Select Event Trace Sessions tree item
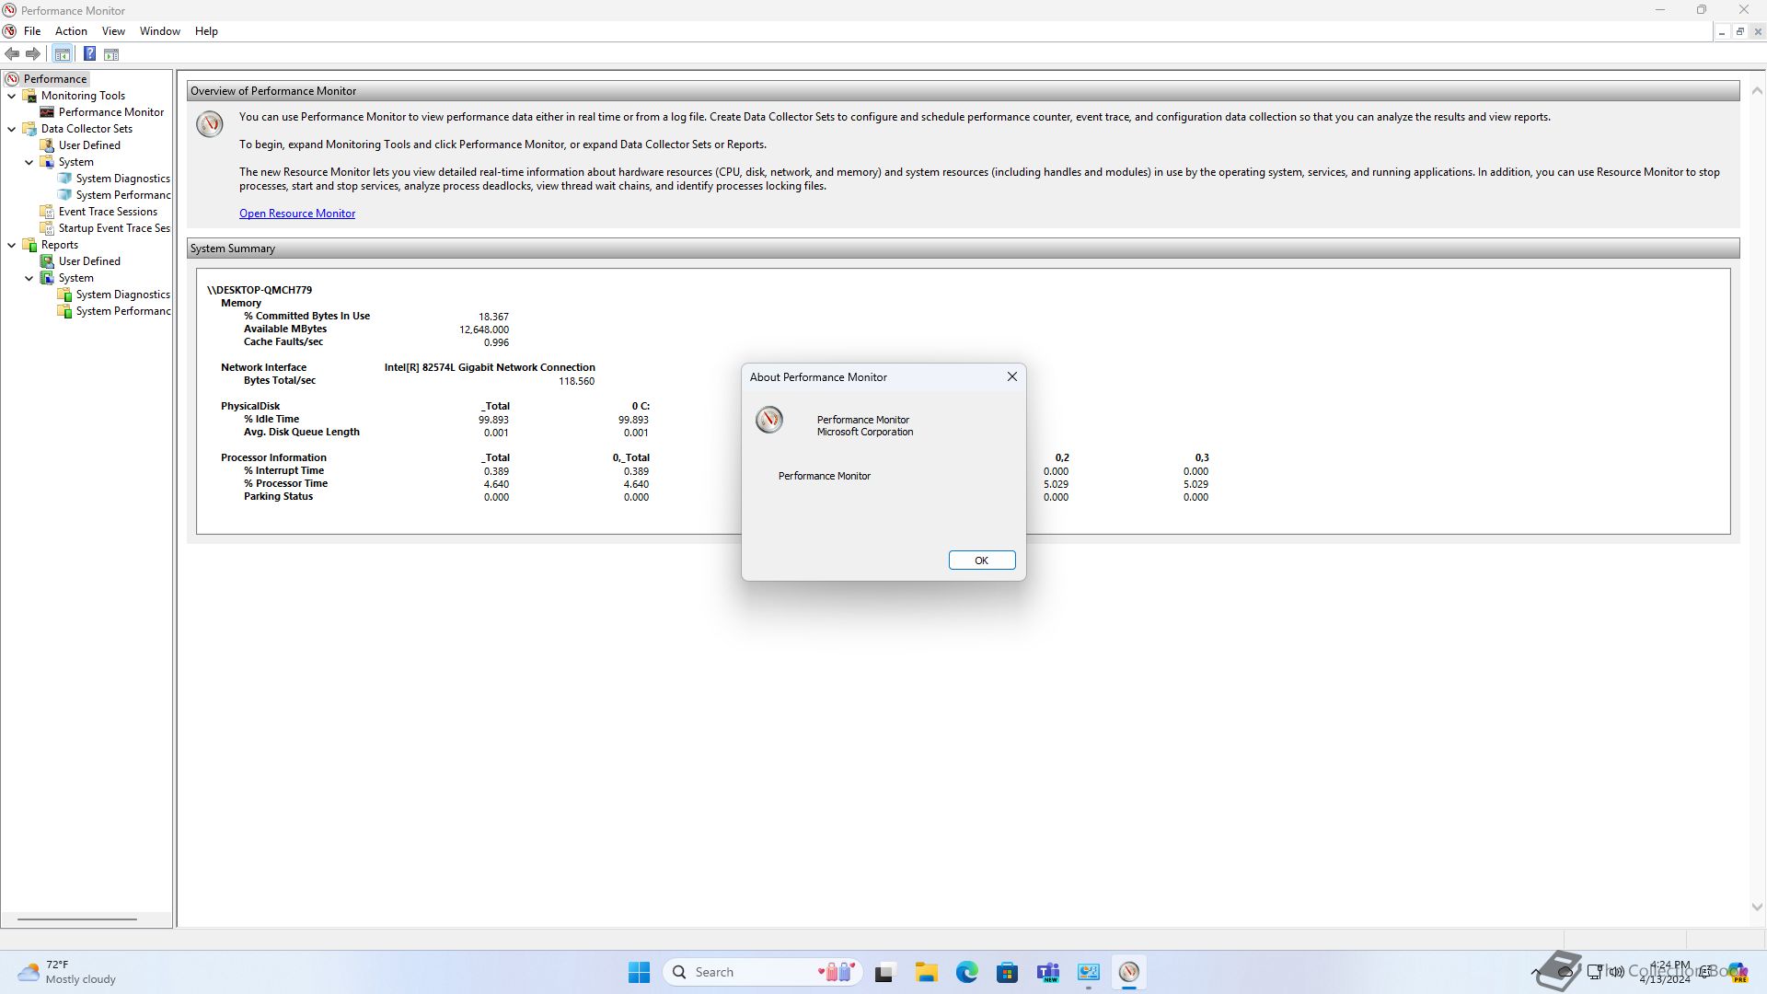1767x994 pixels. [x=108, y=212]
